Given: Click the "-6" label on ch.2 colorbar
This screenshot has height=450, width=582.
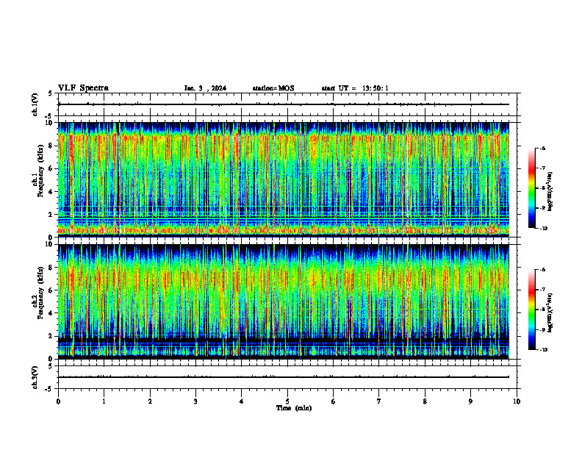Looking at the screenshot, I should (542, 270).
